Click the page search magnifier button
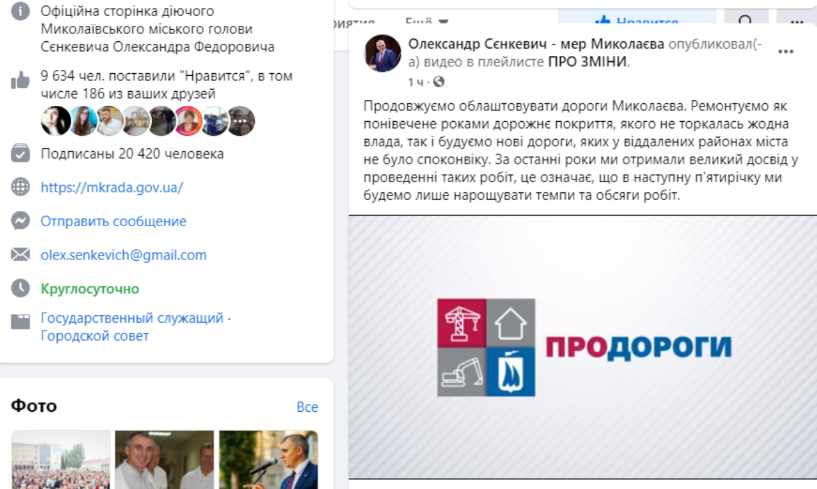This screenshot has width=817, height=489. coord(746,20)
